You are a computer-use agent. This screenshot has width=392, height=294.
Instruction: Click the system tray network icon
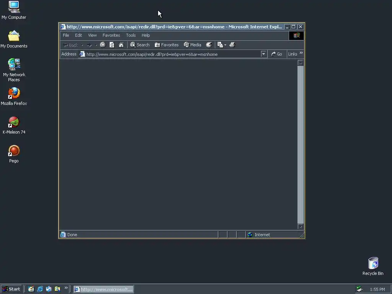pyautogui.click(x=359, y=289)
